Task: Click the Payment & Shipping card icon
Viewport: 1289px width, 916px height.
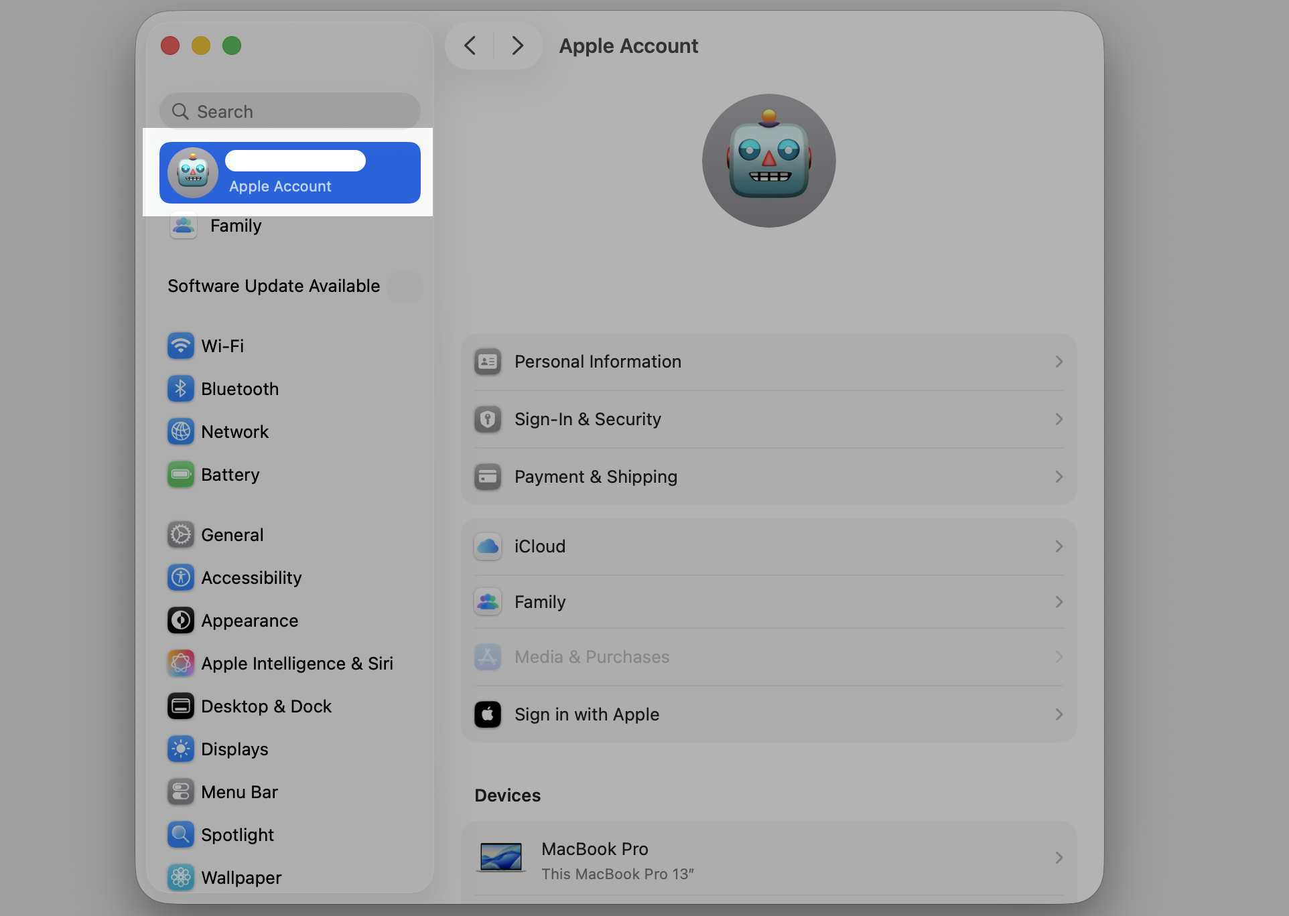Action: (x=488, y=477)
